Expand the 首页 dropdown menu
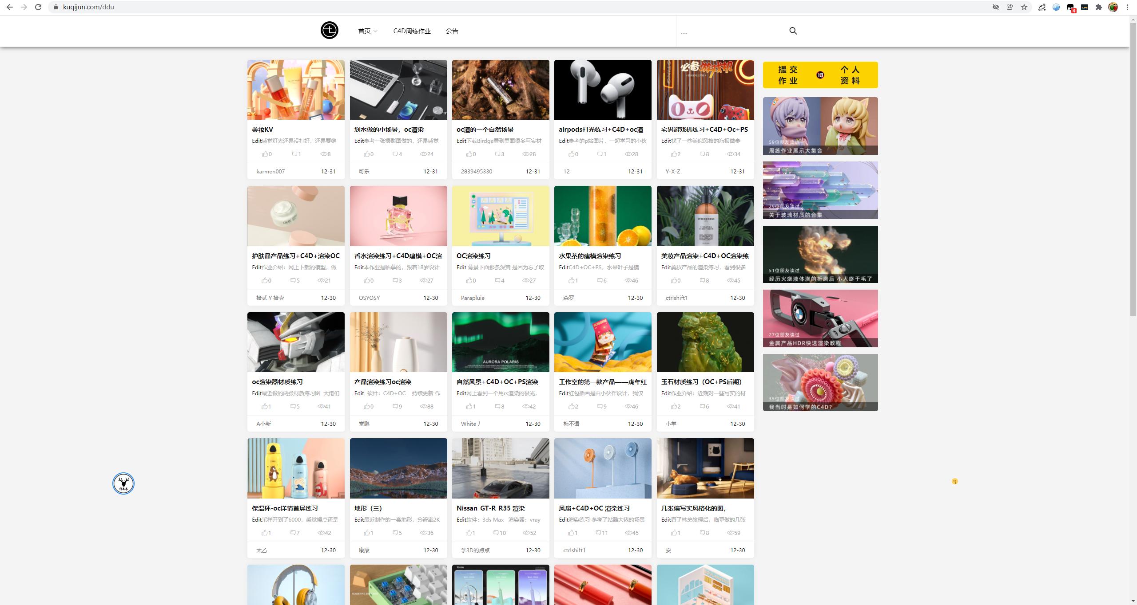 367,31
